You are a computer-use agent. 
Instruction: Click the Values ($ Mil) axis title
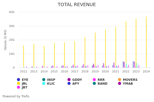pyautogui.click(x=6, y=40)
